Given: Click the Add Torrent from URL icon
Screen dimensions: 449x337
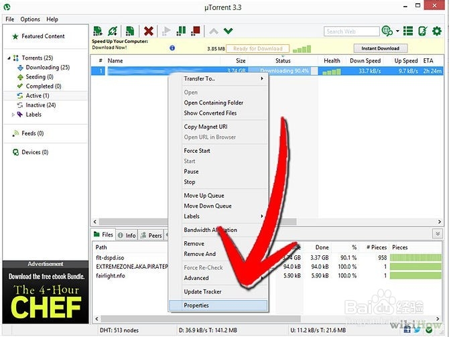Looking at the screenshot, I should point(113,31).
